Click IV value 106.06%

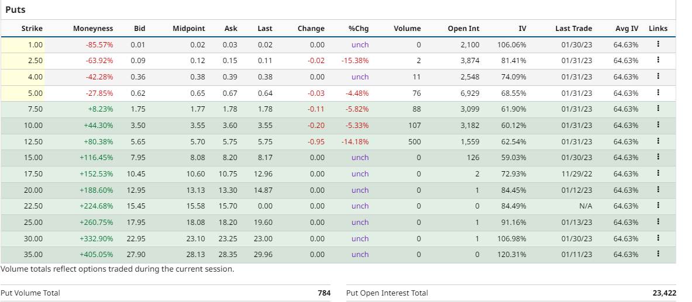[x=512, y=44]
